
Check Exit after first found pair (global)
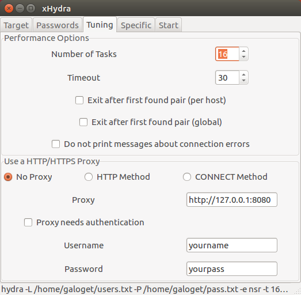tap(83, 122)
